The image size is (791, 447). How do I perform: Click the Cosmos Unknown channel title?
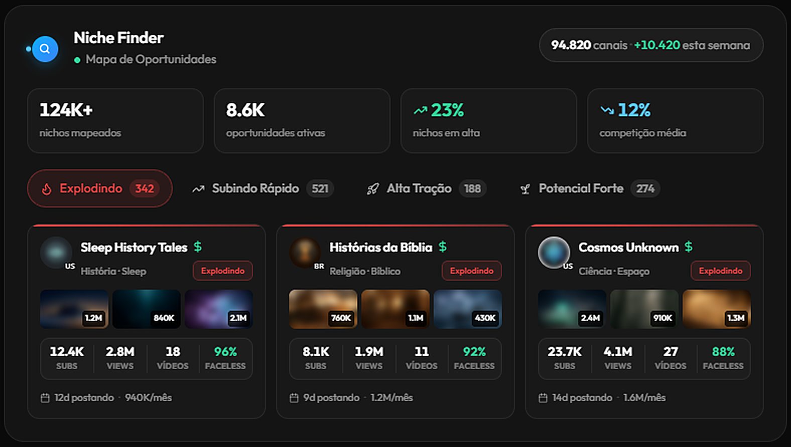[628, 248]
